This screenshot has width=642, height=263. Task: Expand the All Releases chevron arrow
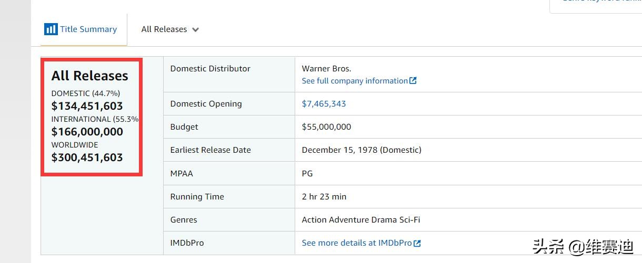195,30
